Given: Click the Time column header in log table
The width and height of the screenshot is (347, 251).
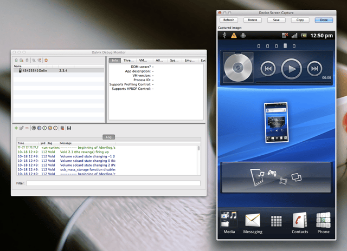Looking at the screenshot, I should point(28,143).
